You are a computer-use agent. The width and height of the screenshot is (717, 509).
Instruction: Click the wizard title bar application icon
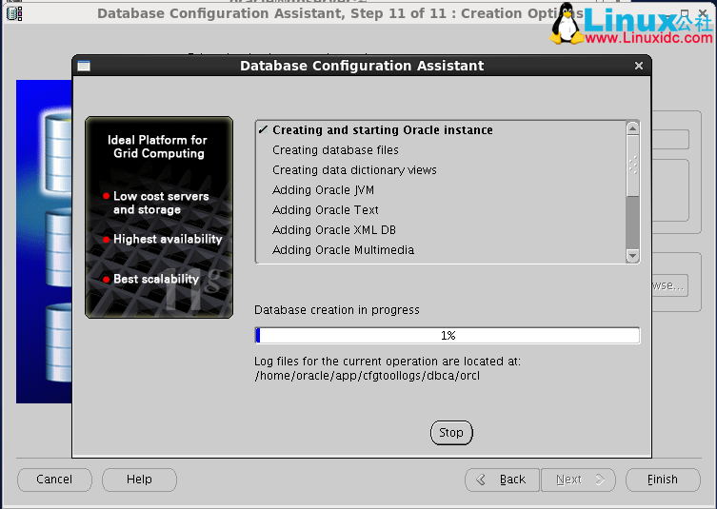pyautogui.click(x=14, y=13)
